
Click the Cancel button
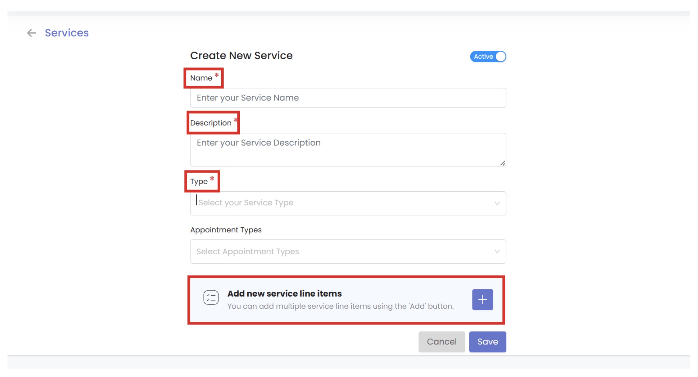click(442, 342)
